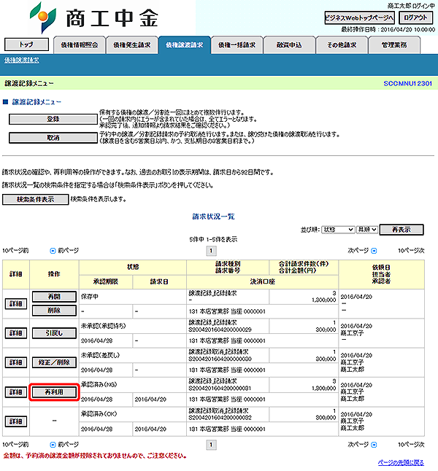Screen dimensions: 438x471
Task: Click bottom 10ページ前 text
Action: [x=15, y=444]
